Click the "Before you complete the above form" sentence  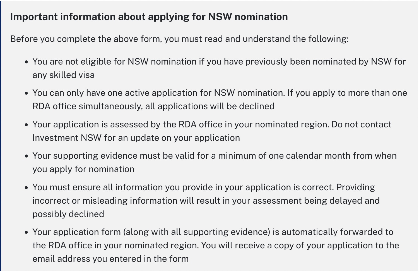[179, 39]
